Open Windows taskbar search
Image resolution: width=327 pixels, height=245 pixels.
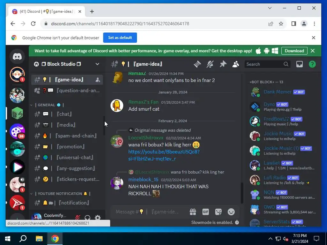click(x=23, y=239)
